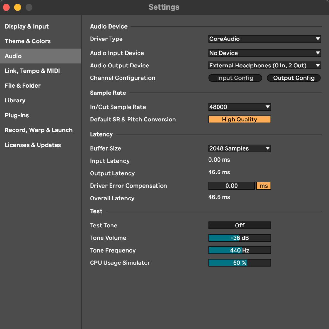The width and height of the screenshot is (329, 329).
Task: Click the Input Config button
Action: tap(235, 78)
